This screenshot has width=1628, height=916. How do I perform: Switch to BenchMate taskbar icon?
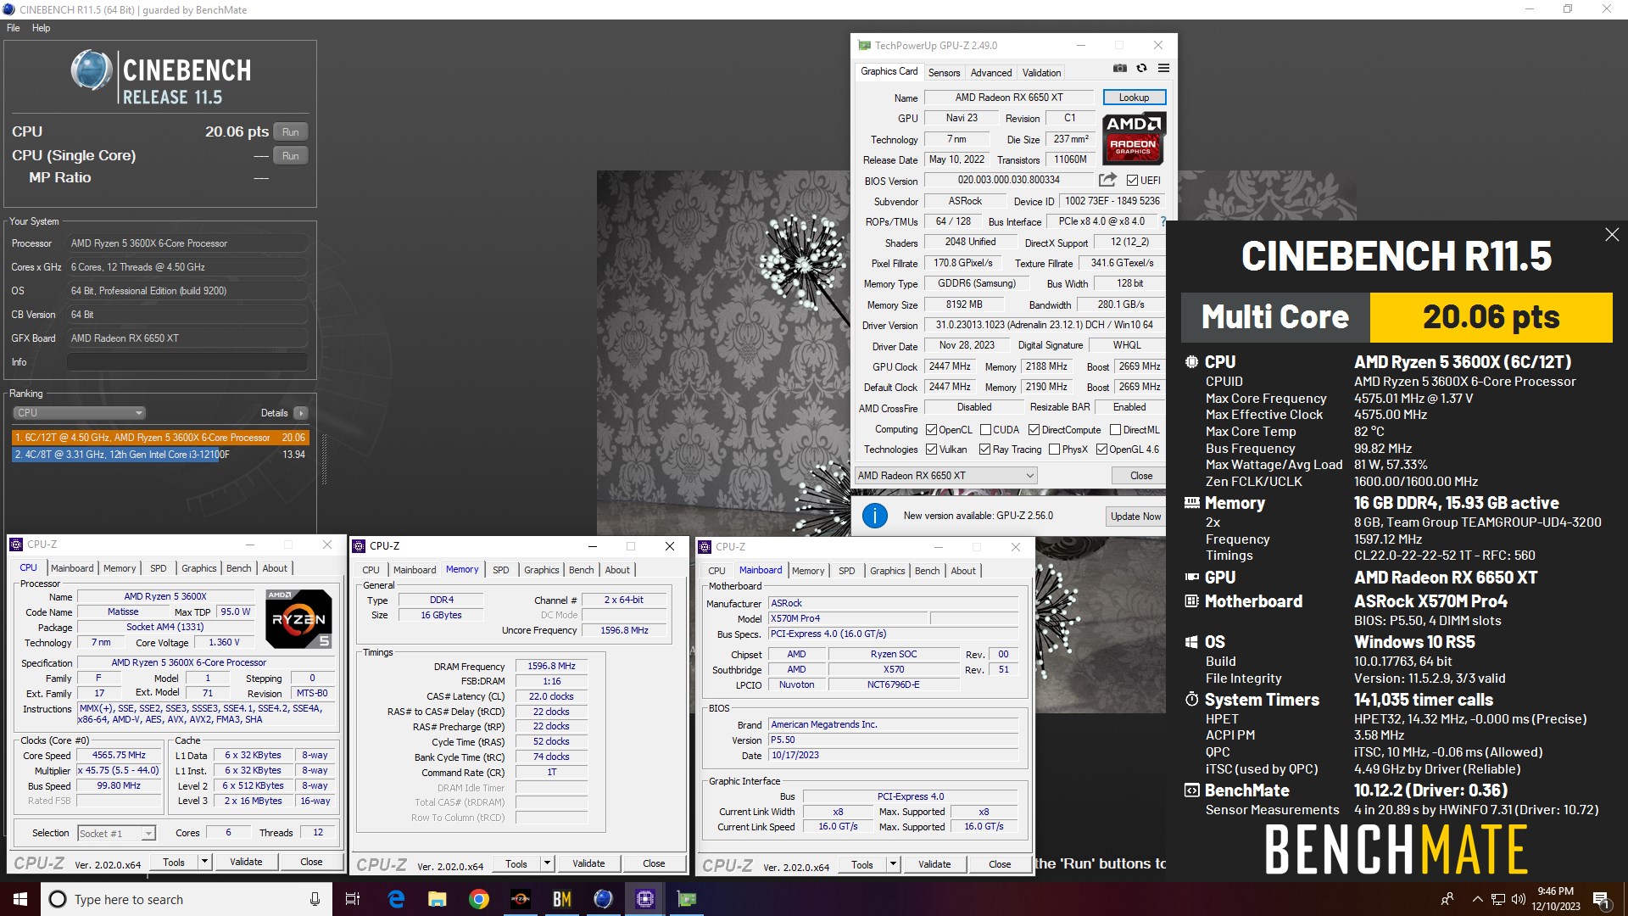coord(561,899)
